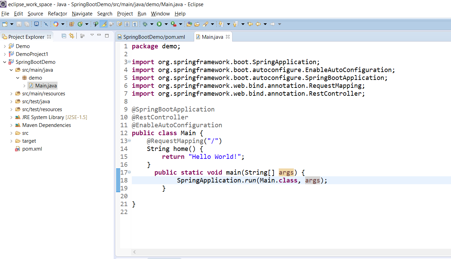The height and width of the screenshot is (259, 451).
Task: Open the Refactor menu
Action: pos(58,14)
